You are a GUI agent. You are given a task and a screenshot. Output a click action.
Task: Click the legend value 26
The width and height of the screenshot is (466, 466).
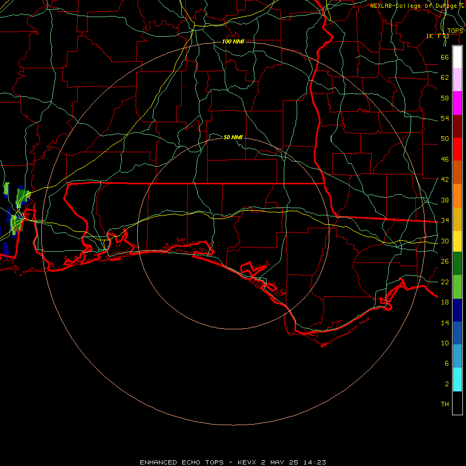445,261
